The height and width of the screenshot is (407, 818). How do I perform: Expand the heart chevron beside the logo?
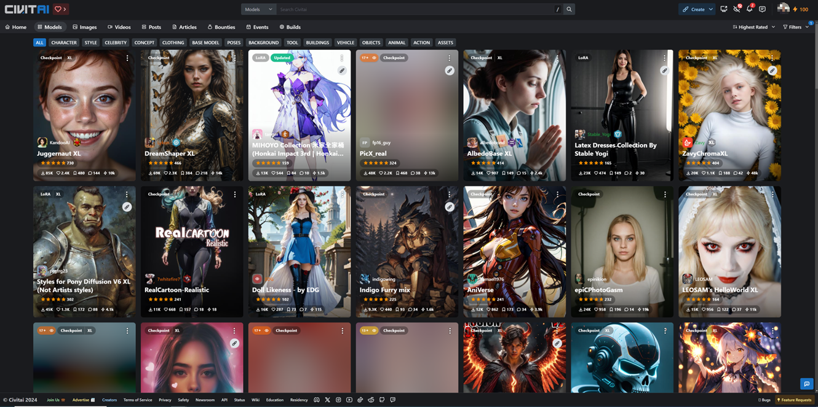click(64, 9)
